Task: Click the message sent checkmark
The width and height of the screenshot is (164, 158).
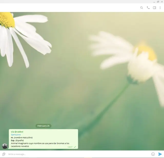Action: (75, 147)
